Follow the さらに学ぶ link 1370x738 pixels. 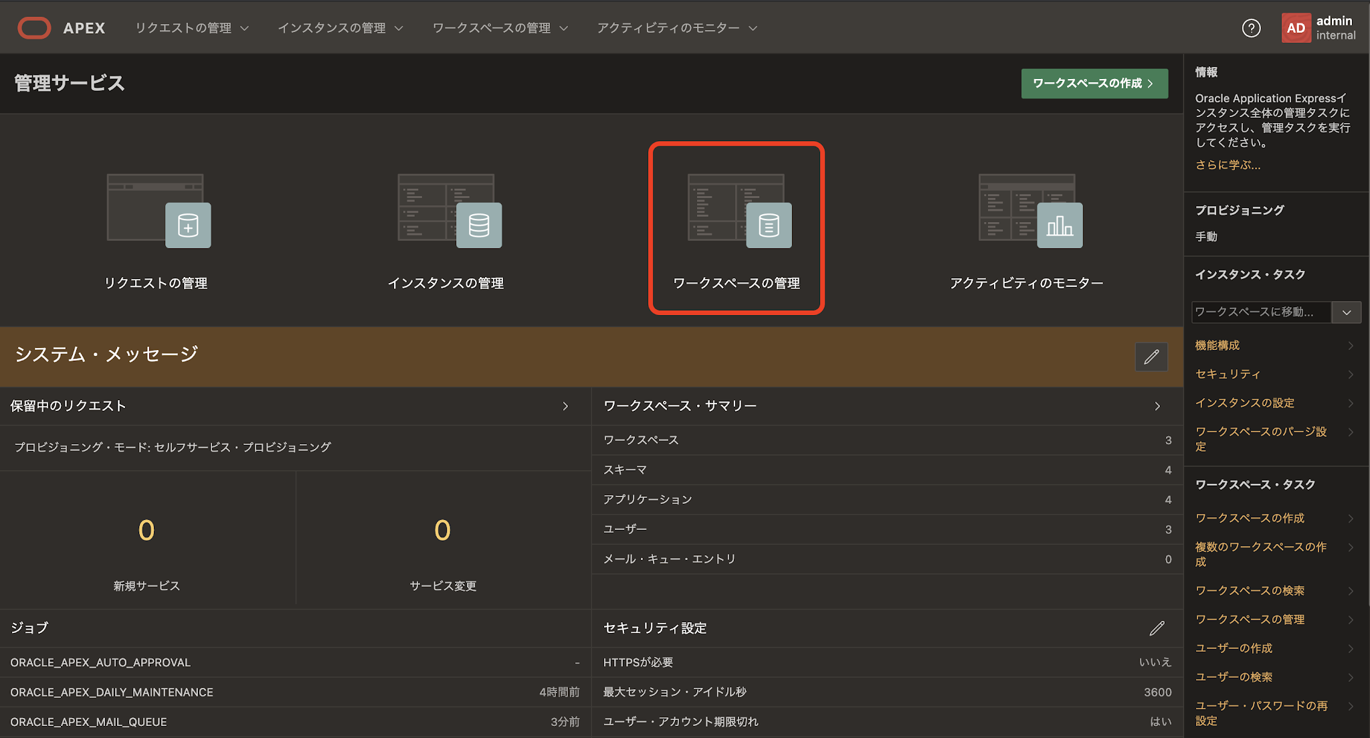(1228, 165)
